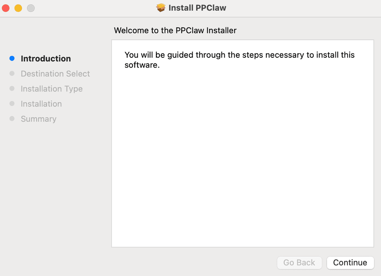
Task: Click the Continue button
Action: click(x=350, y=263)
